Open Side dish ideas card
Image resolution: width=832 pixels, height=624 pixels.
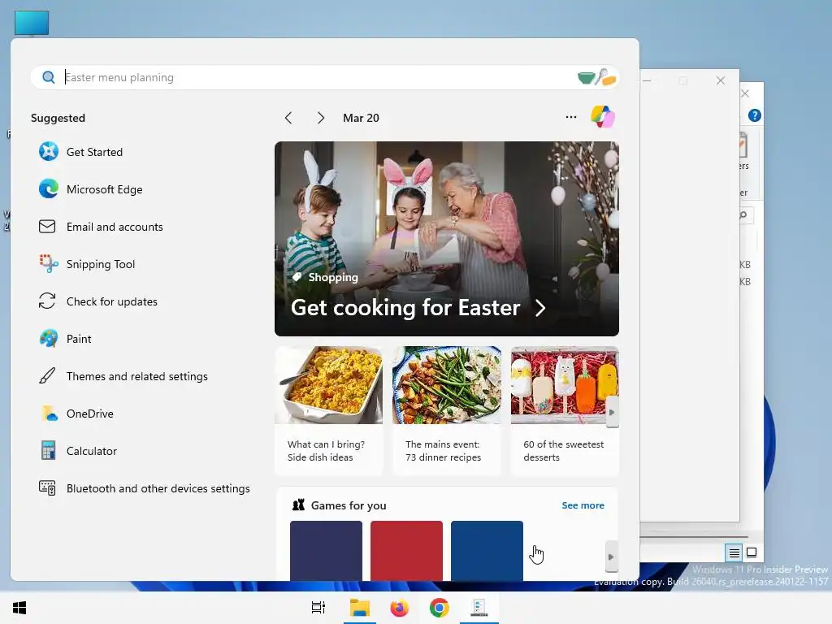(329, 410)
